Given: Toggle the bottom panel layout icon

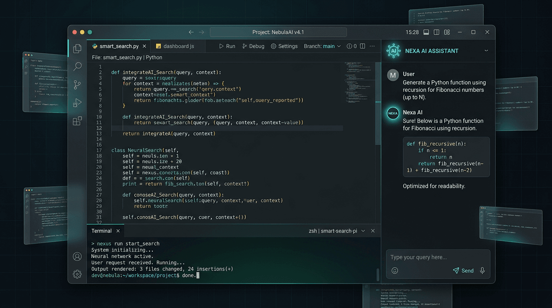Looking at the screenshot, I should 426,32.
